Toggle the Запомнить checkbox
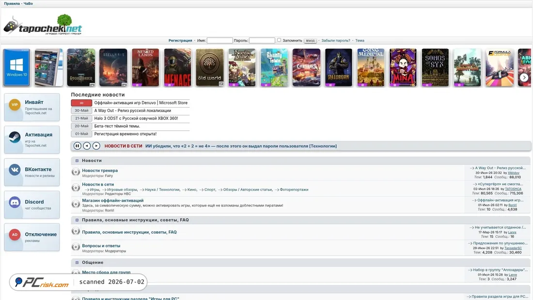The image size is (533, 300). (279, 40)
